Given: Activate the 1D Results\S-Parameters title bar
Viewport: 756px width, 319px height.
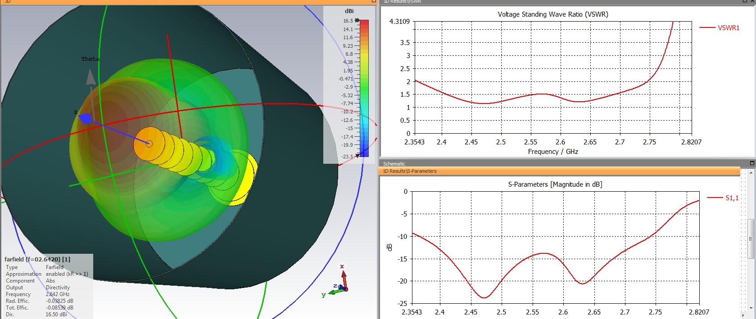Looking at the screenshot, I should 560,171.
